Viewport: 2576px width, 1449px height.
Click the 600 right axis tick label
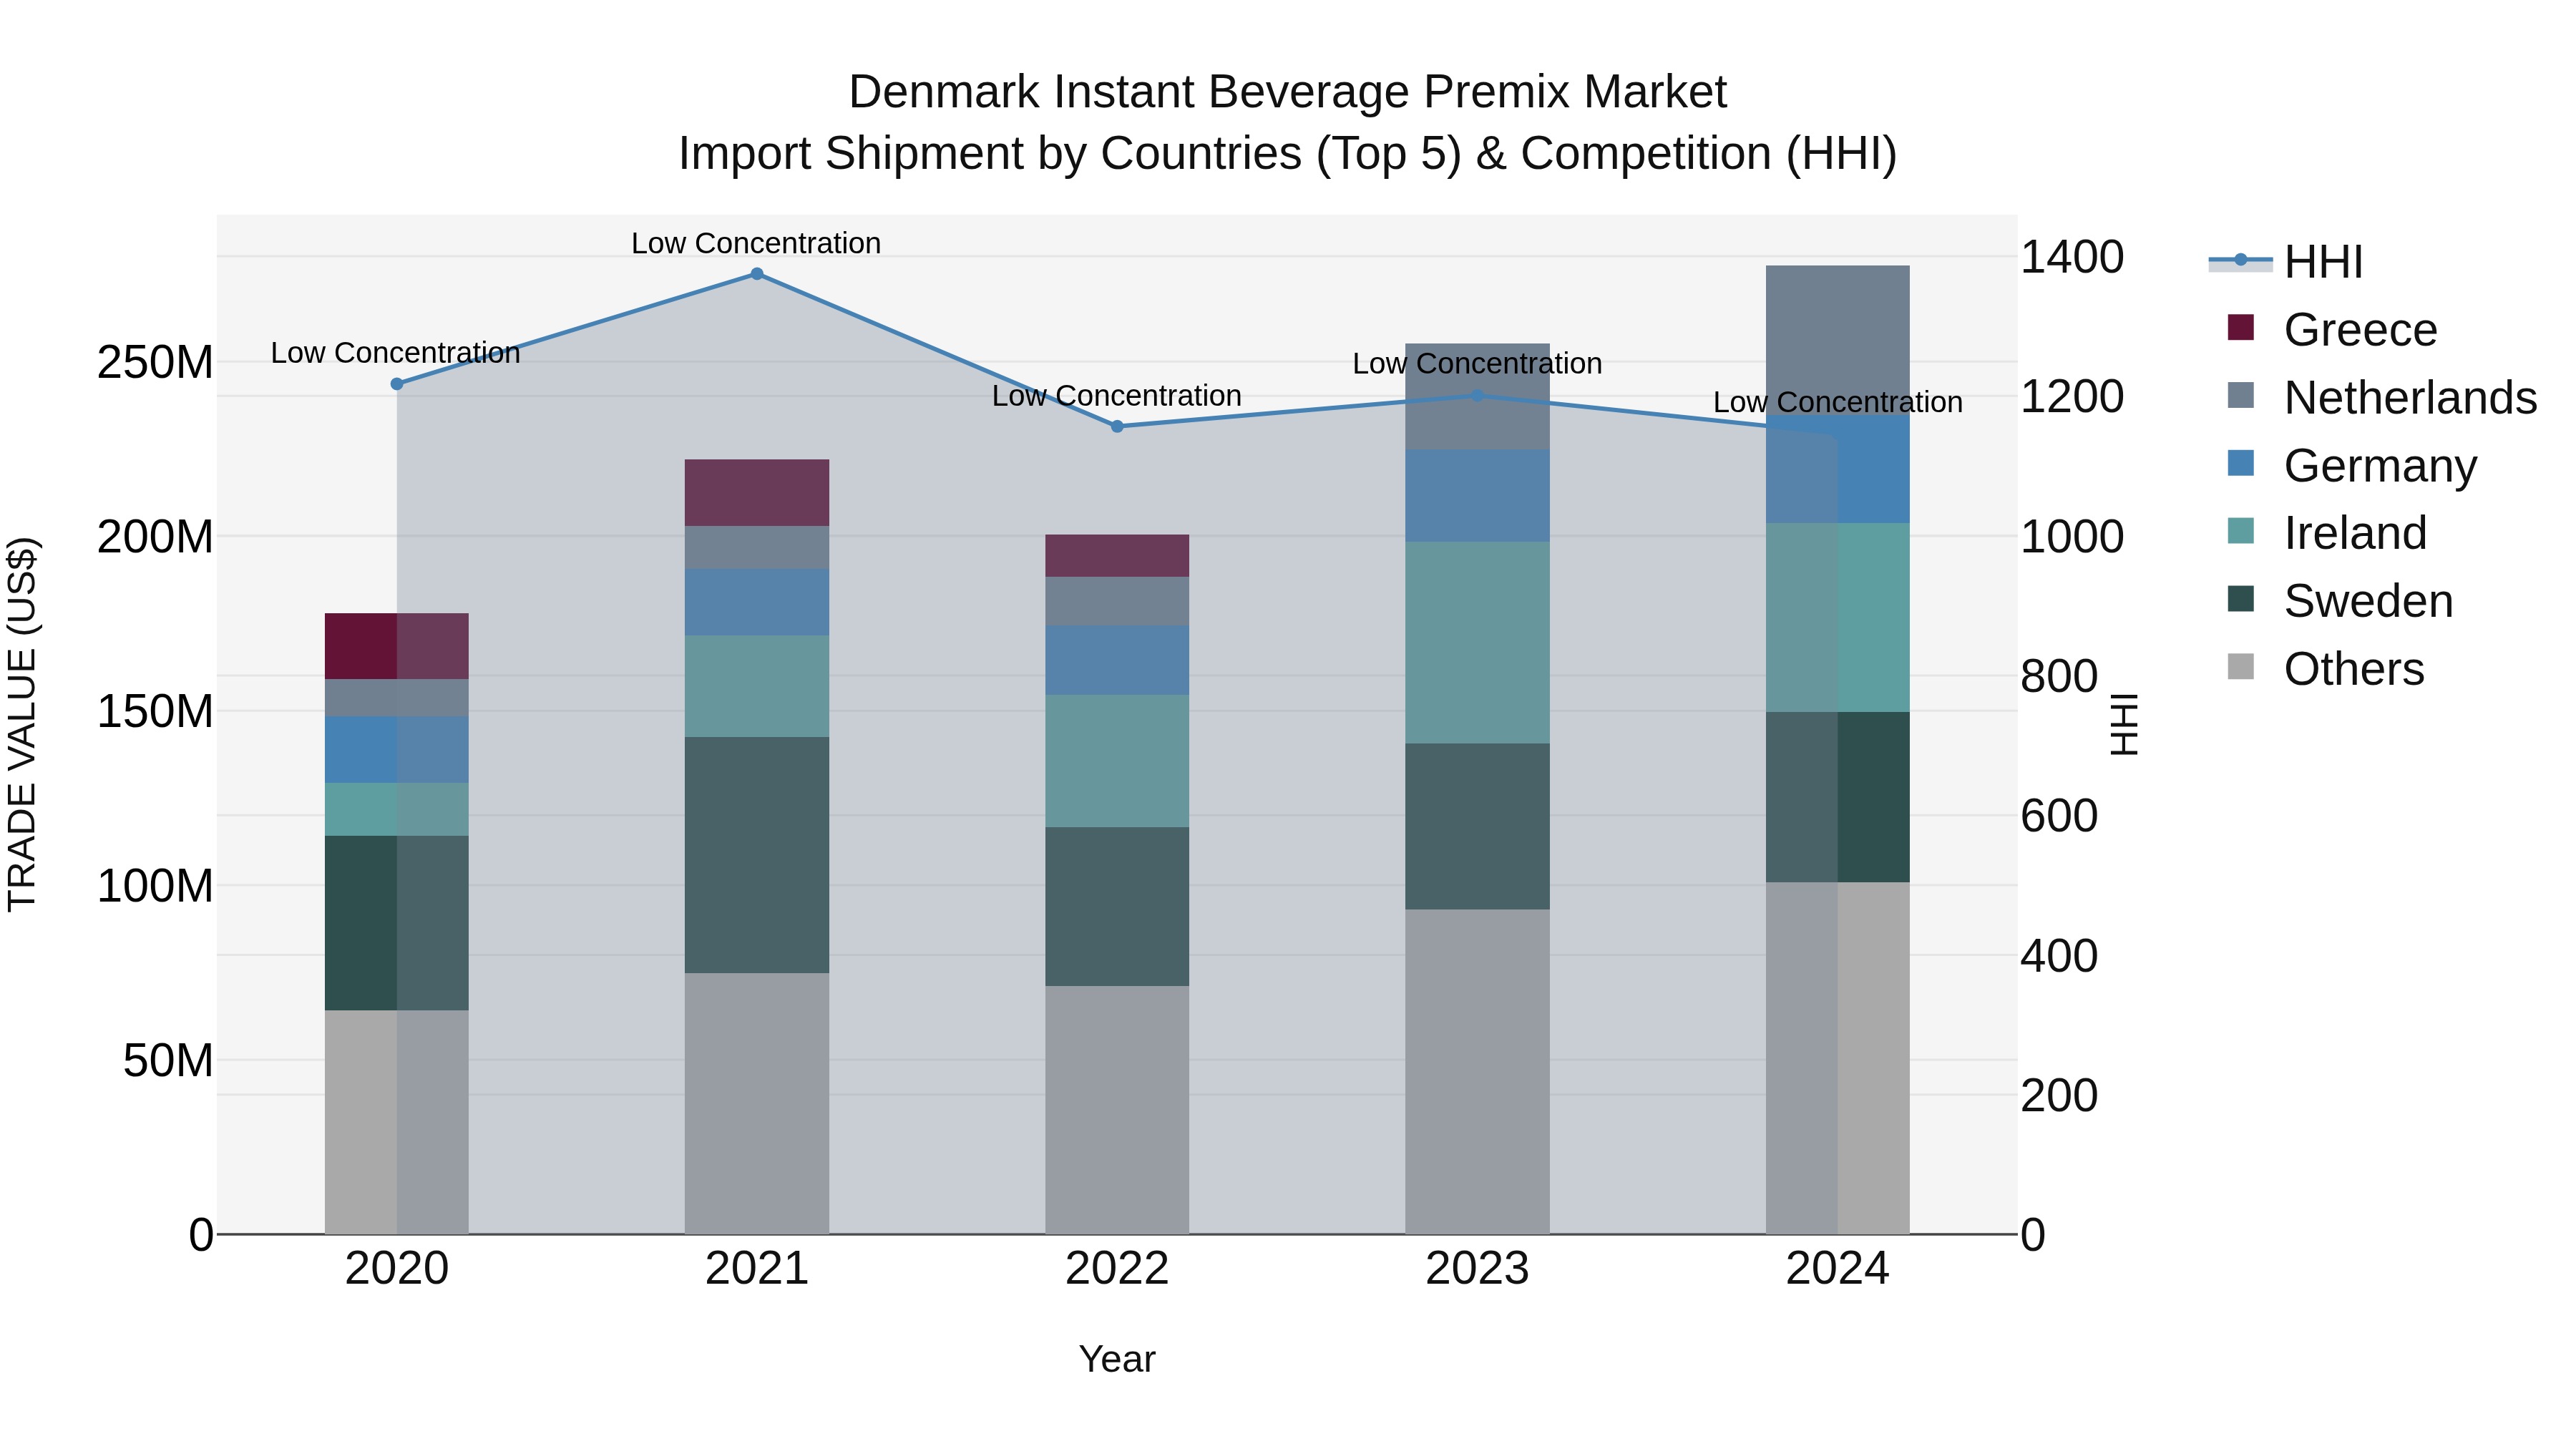tap(2059, 817)
